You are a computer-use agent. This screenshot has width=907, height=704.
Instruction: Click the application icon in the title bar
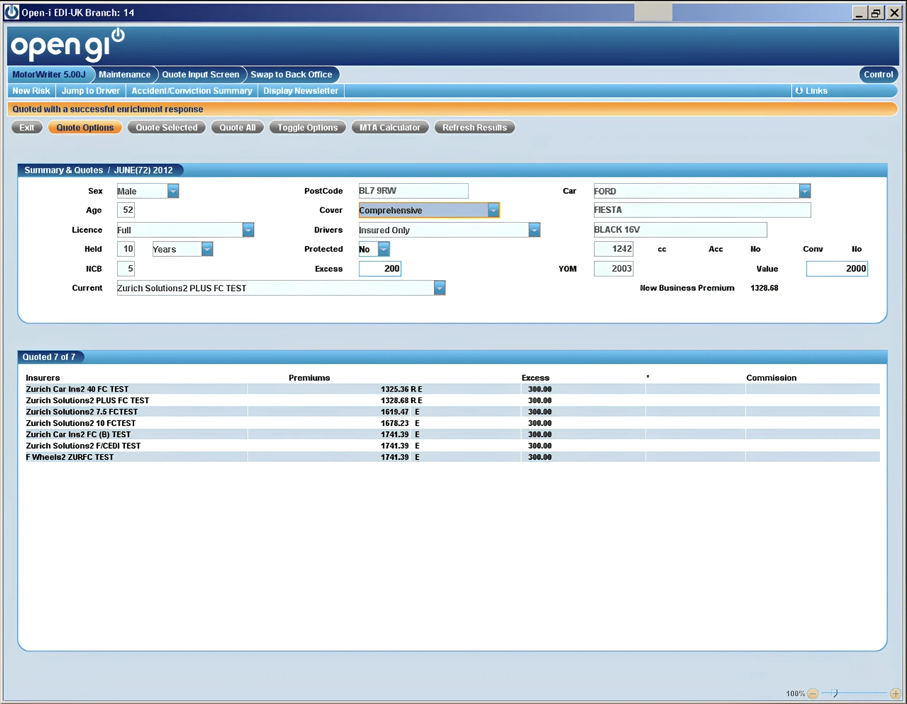[x=11, y=12]
